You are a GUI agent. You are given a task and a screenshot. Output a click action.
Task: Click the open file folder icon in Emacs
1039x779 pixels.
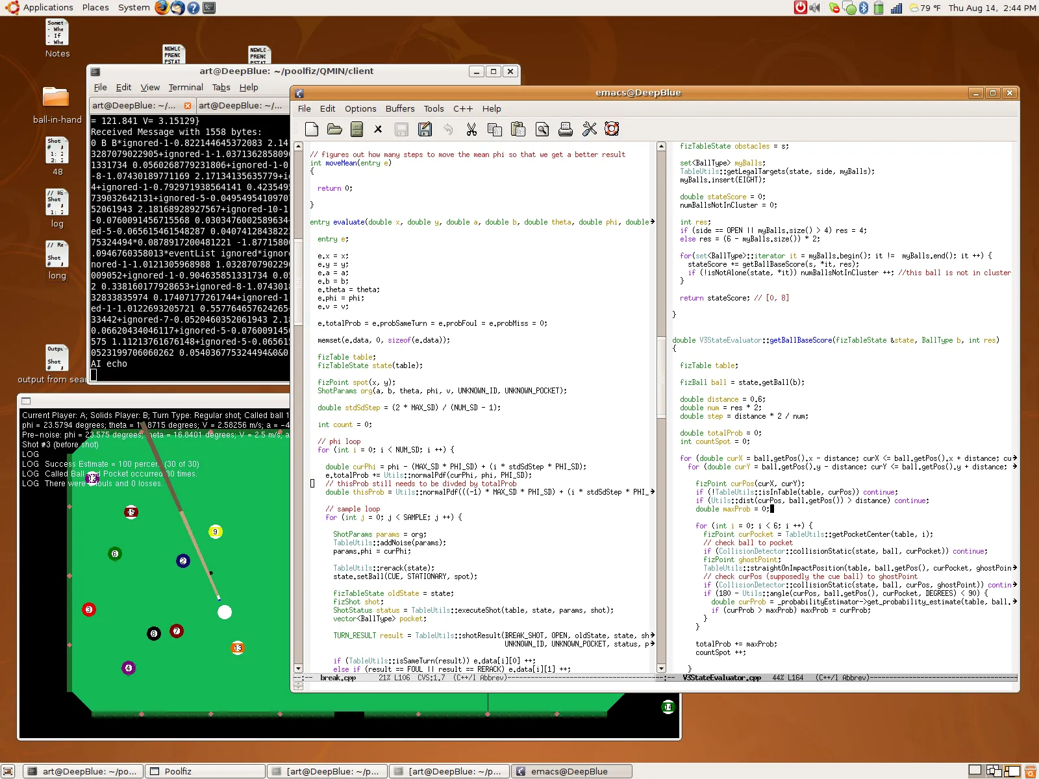coord(334,129)
